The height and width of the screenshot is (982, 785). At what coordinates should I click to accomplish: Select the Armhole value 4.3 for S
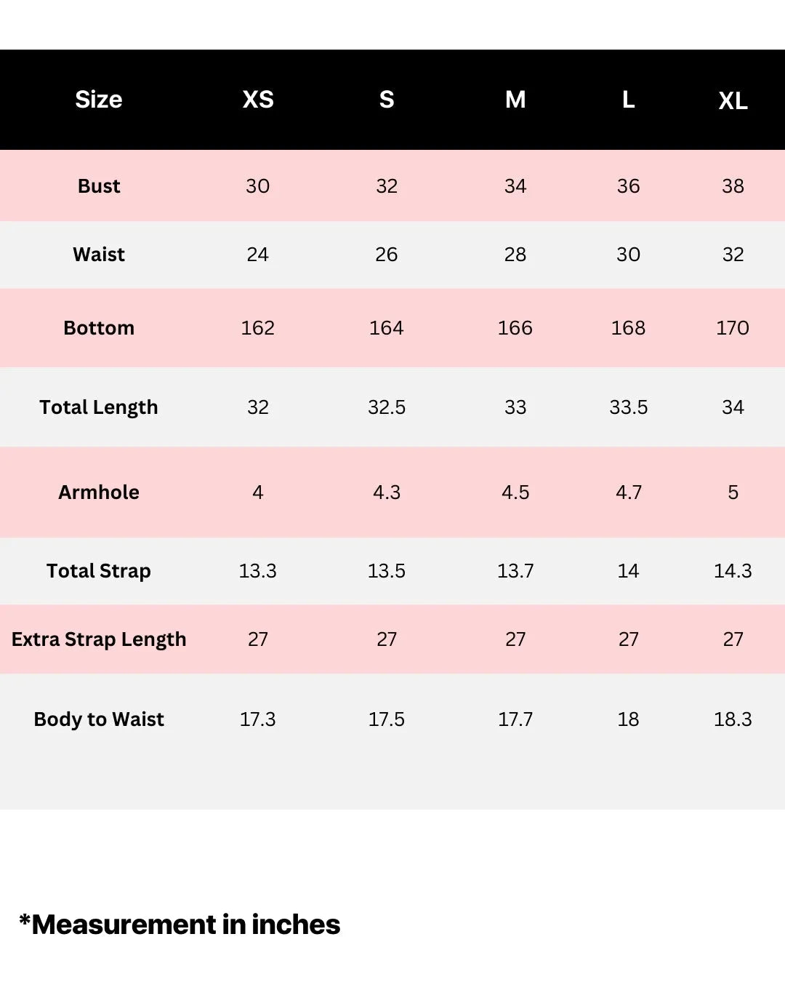tap(387, 492)
